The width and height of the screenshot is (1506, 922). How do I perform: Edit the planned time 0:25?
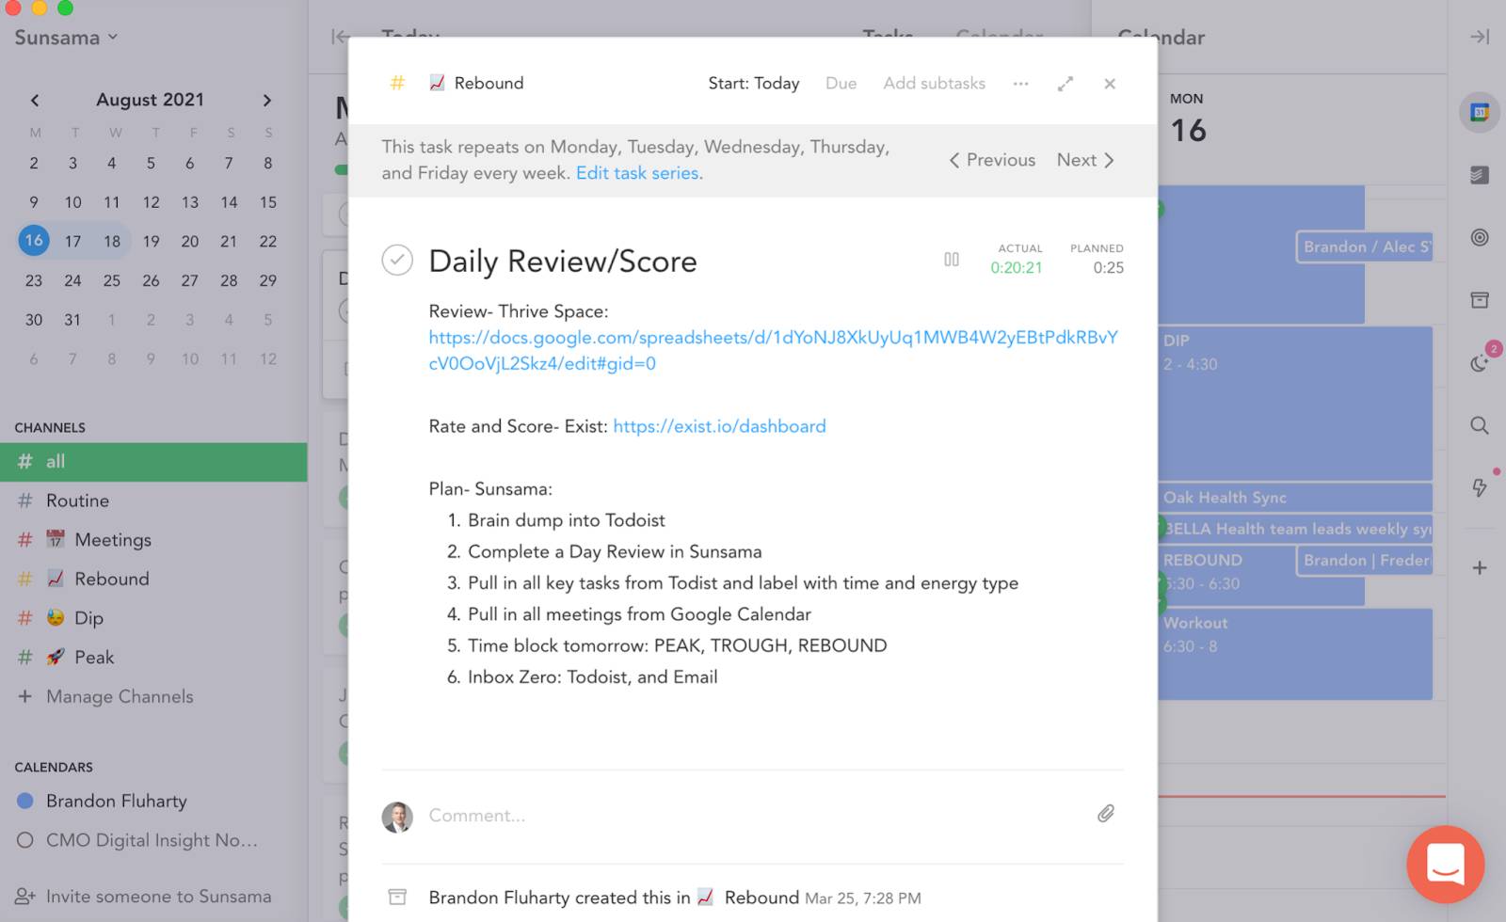coord(1108,268)
